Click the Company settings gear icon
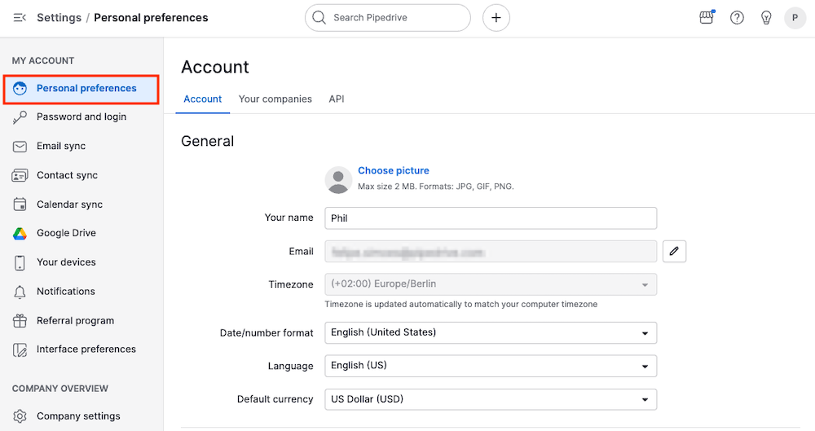The image size is (815, 431). click(x=20, y=416)
